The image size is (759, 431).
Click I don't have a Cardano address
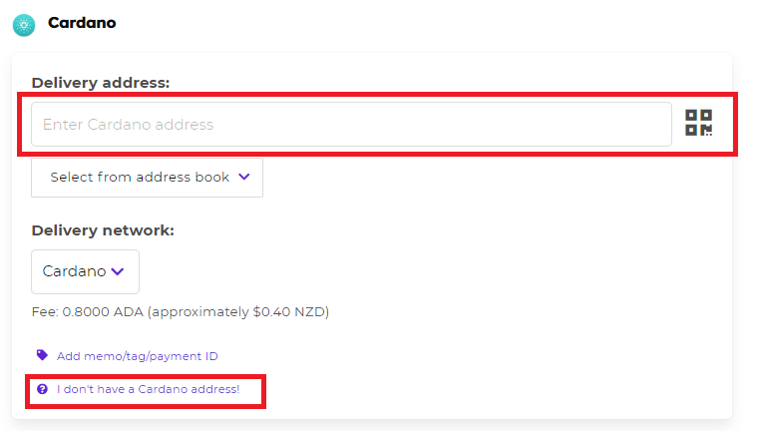(x=149, y=388)
